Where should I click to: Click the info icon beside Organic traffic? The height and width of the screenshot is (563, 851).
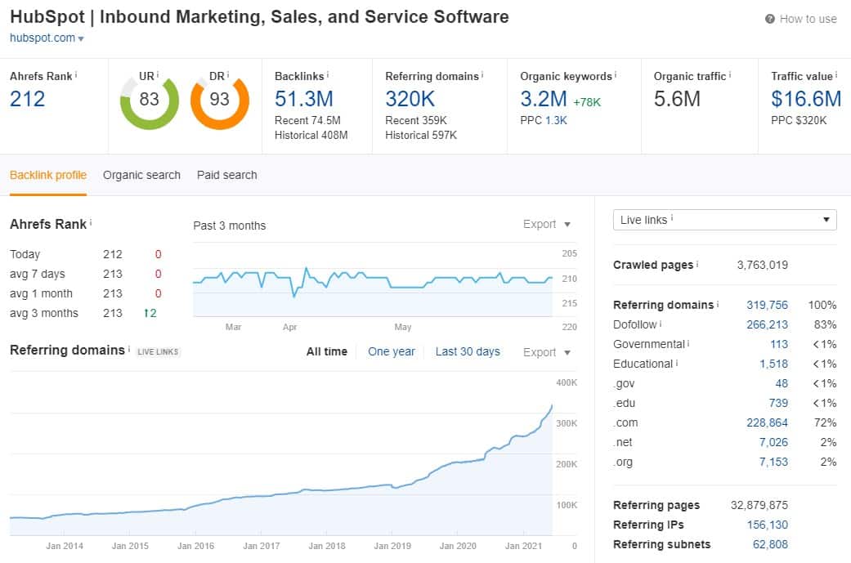coord(729,74)
